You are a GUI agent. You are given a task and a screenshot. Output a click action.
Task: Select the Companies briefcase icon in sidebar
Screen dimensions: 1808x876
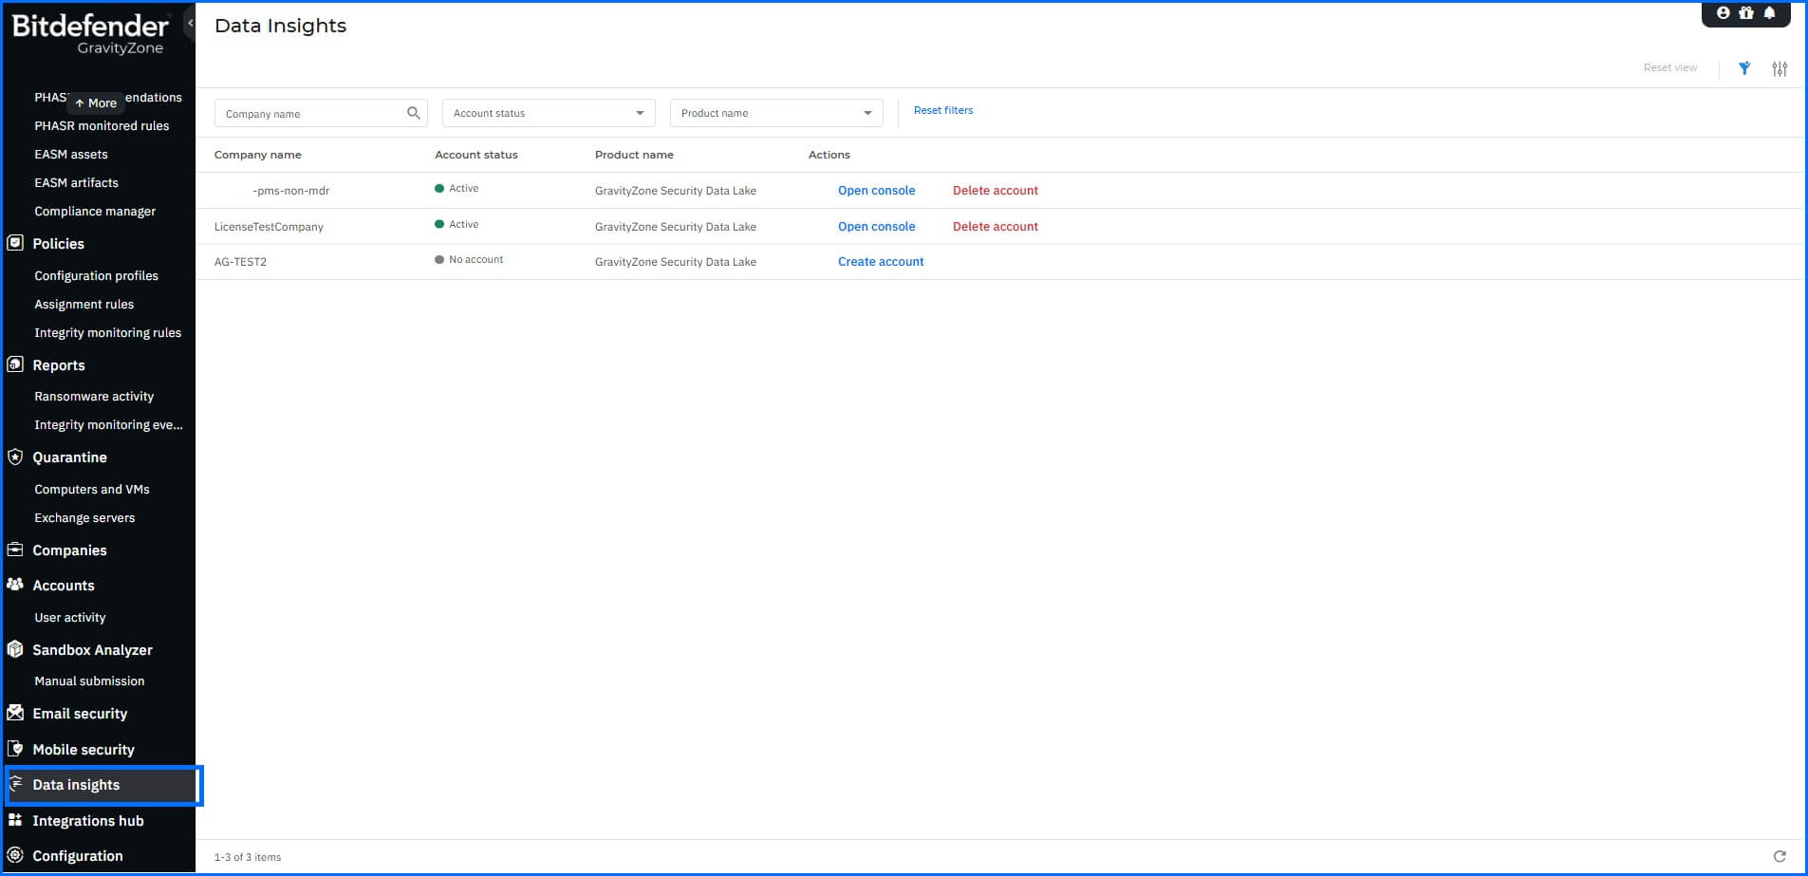(x=14, y=550)
